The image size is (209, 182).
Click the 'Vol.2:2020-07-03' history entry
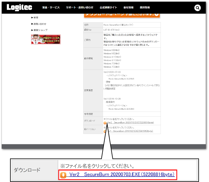[112, 72]
